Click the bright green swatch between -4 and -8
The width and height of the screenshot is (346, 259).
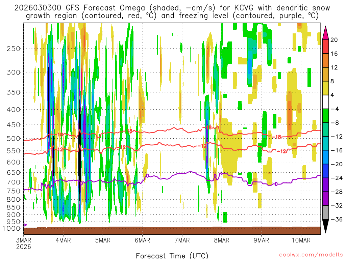[x=326, y=116]
